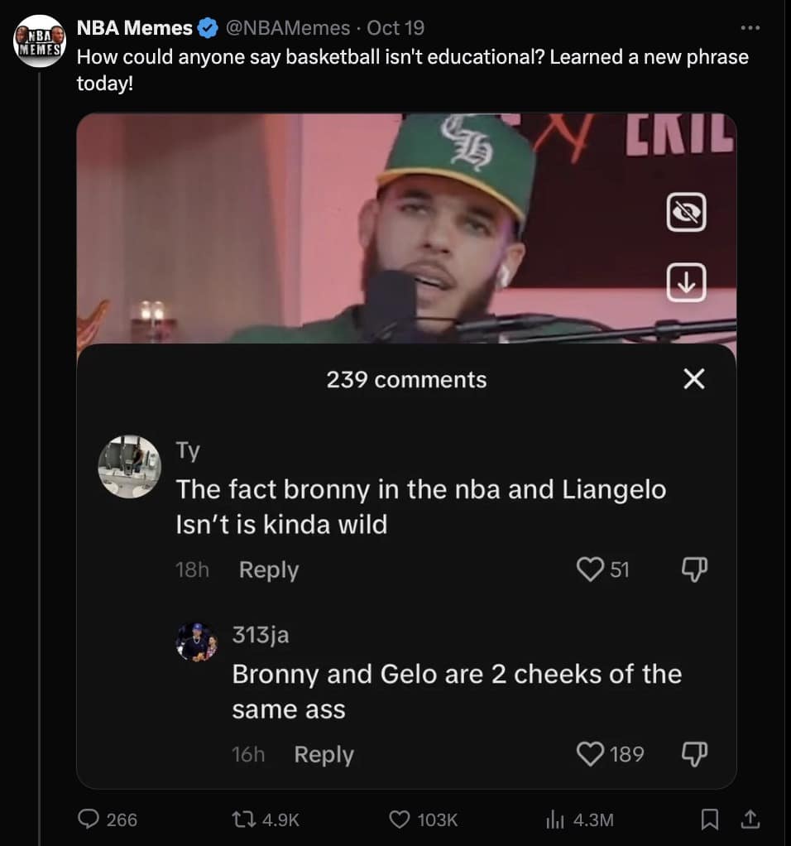Share the tweet with the upload icon
The image size is (791, 846).
pyautogui.click(x=751, y=820)
